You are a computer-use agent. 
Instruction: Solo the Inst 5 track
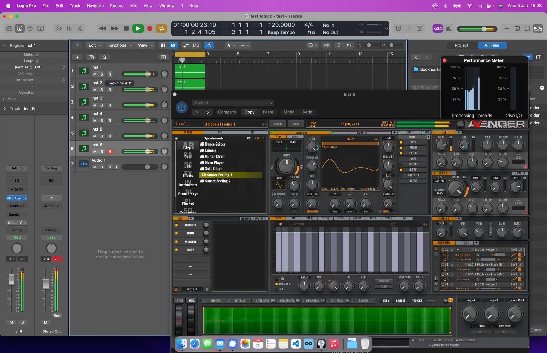pos(102,136)
